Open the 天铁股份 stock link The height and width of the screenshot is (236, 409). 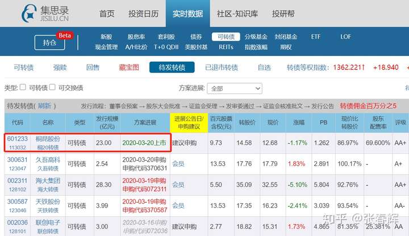[48, 201]
